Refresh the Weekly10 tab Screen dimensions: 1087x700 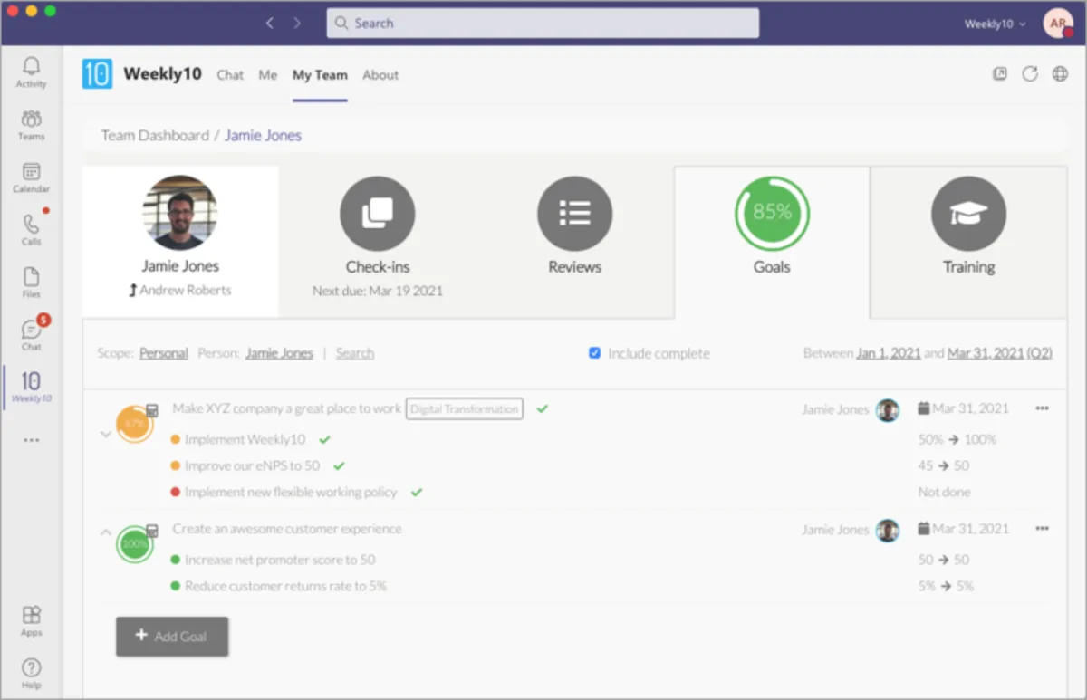click(1030, 74)
